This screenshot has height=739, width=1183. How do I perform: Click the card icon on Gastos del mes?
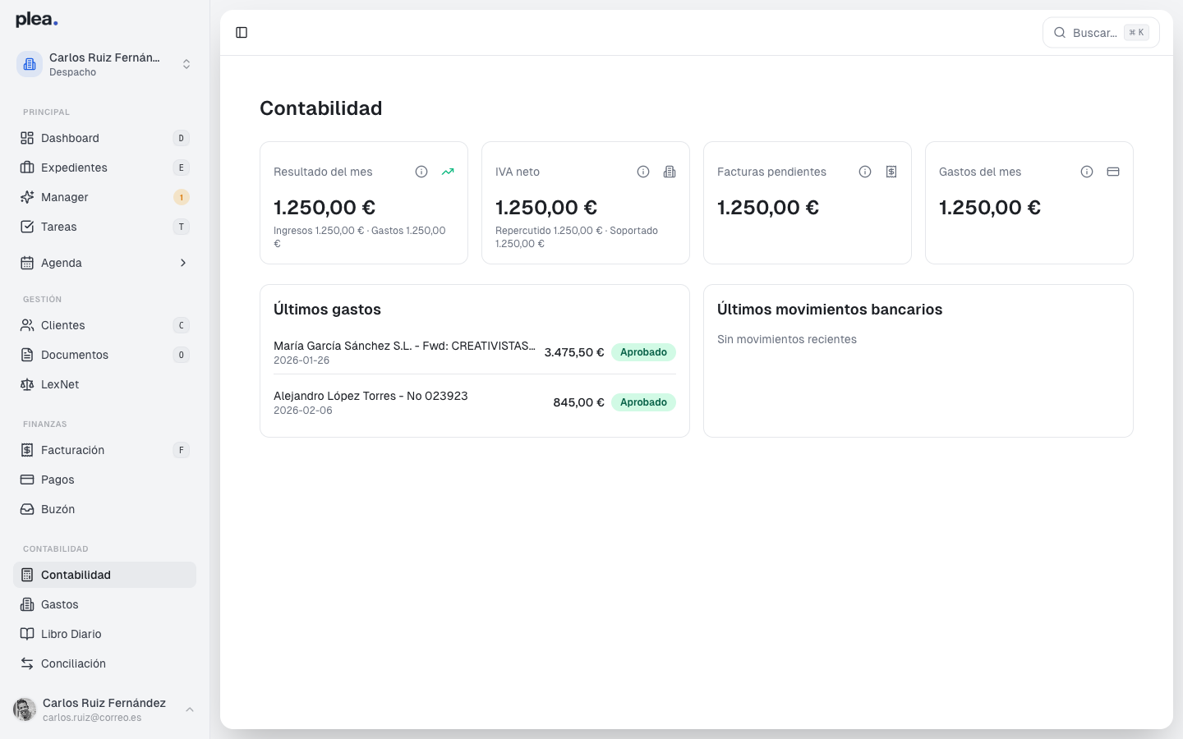1113,171
